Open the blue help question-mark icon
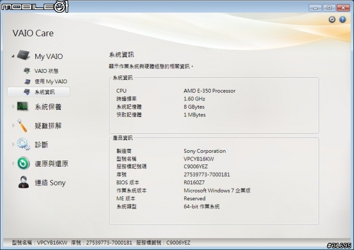 342,20
